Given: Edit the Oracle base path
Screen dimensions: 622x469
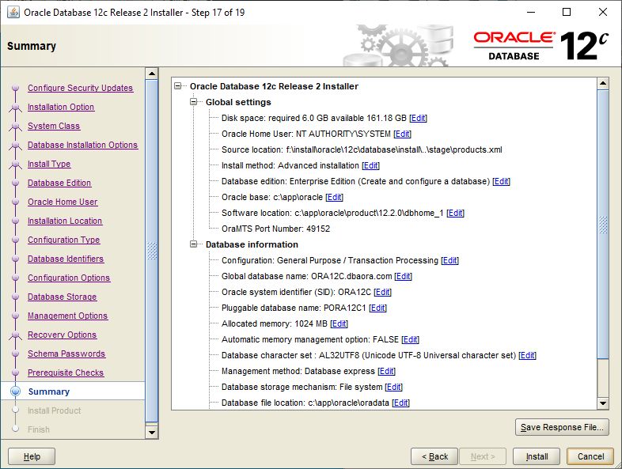Looking at the screenshot, I should [x=334, y=198].
